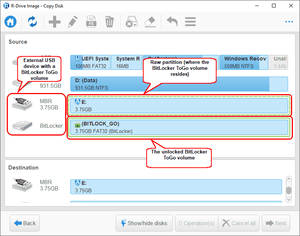
Task: Click the eraser Wipe icon
Action: (150, 22)
